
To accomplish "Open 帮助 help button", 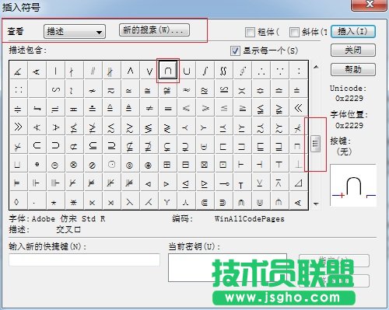I will pos(353,69).
